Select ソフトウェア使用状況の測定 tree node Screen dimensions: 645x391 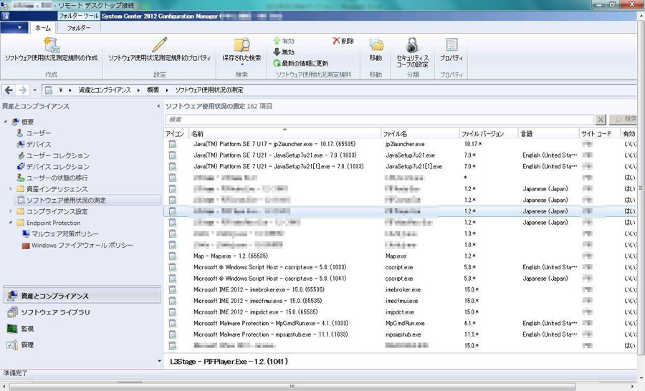pos(66,201)
